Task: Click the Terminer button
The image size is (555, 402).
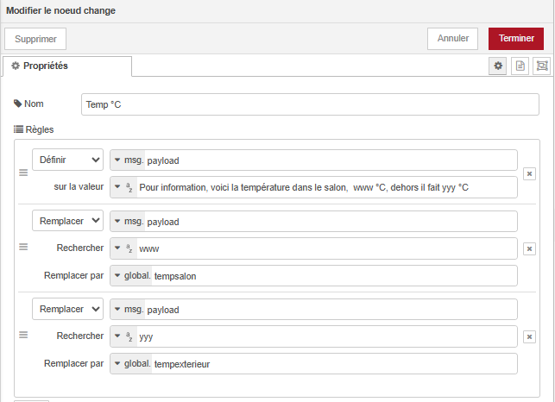Action: 516,39
